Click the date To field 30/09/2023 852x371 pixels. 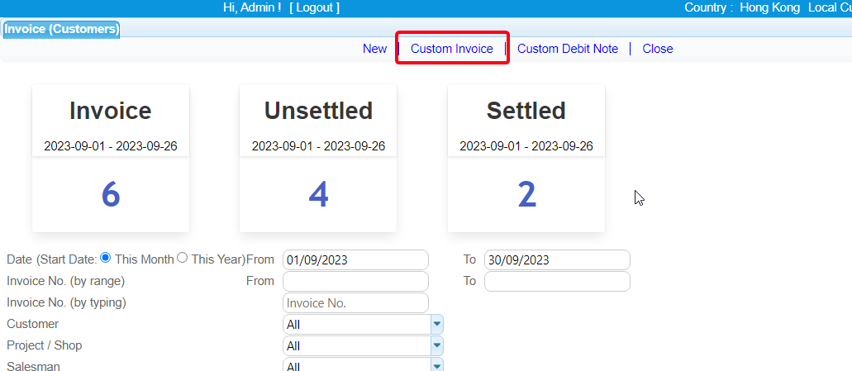pyautogui.click(x=557, y=259)
